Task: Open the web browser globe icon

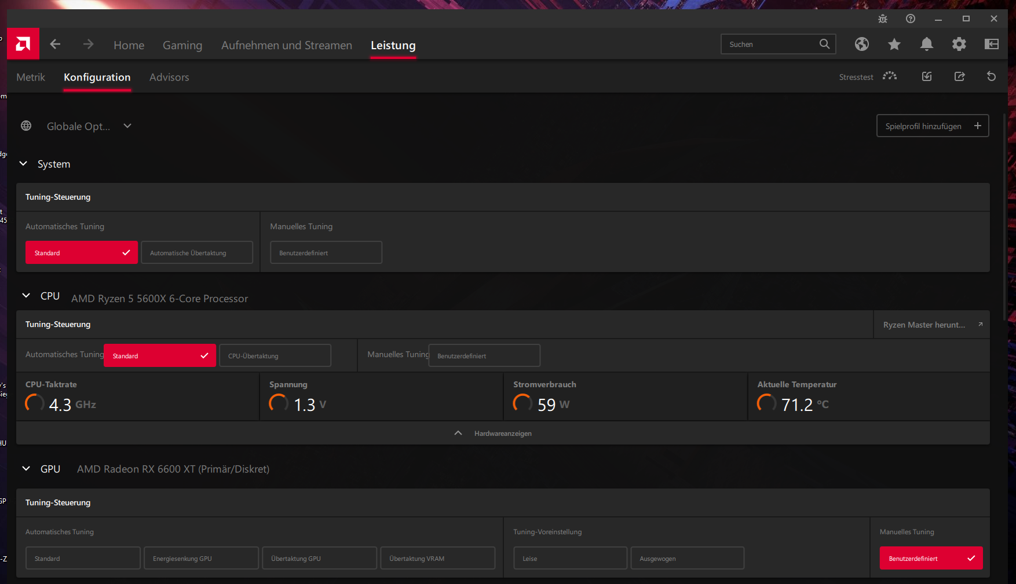Action: [862, 44]
